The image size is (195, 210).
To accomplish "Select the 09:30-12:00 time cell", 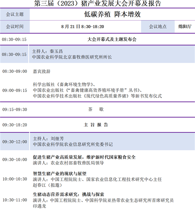I will [x=15, y=141].
